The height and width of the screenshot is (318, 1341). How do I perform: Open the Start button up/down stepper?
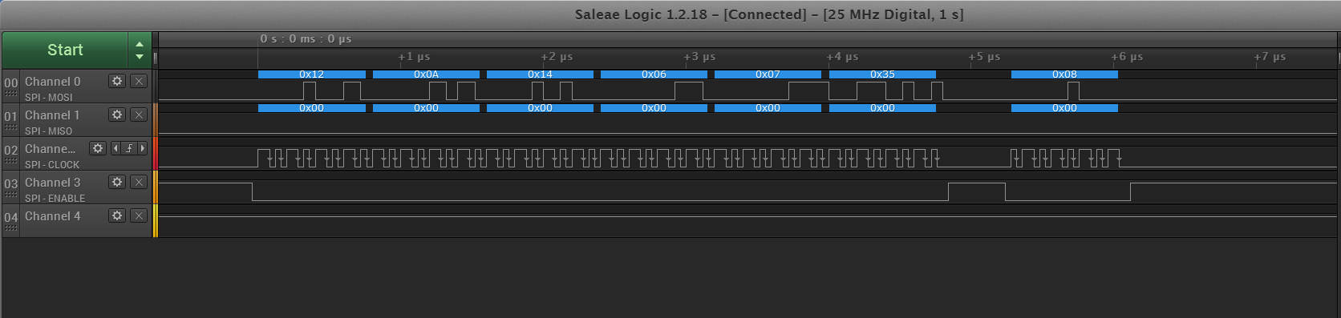140,50
